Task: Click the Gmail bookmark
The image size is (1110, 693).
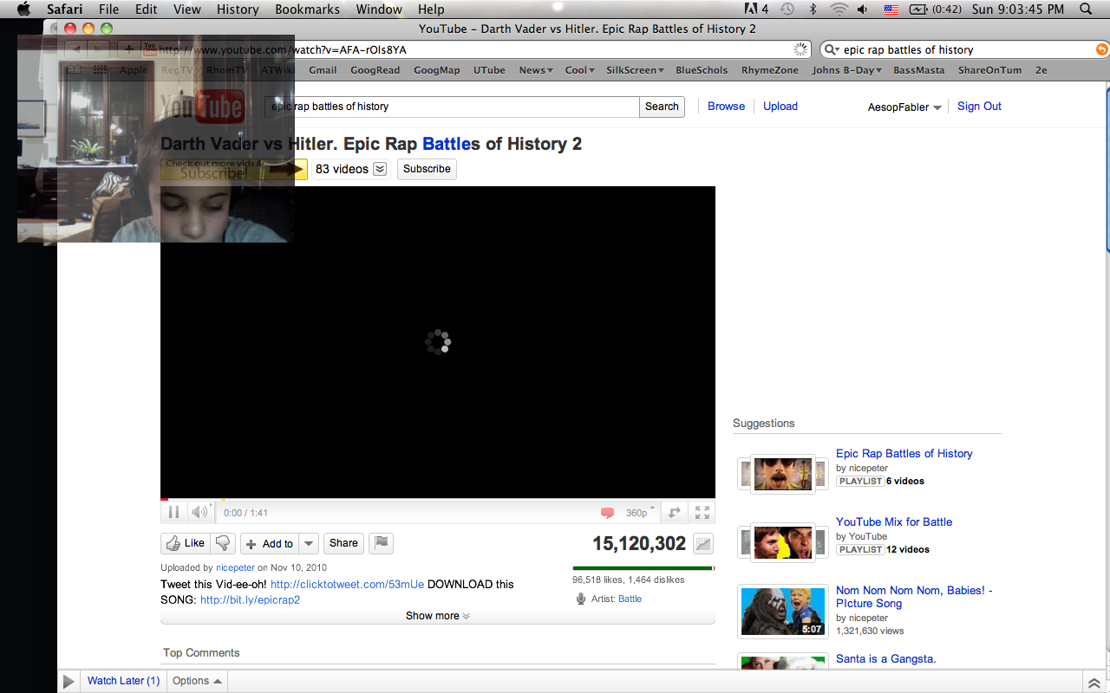Action: (x=323, y=70)
